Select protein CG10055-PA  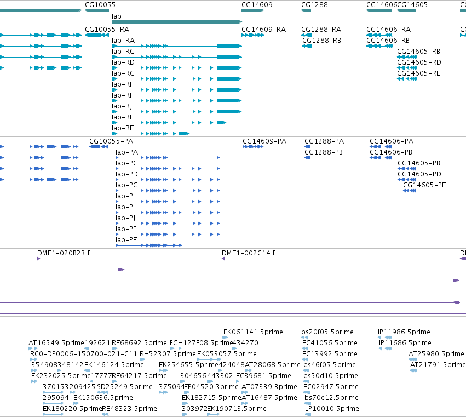[111, 141]
